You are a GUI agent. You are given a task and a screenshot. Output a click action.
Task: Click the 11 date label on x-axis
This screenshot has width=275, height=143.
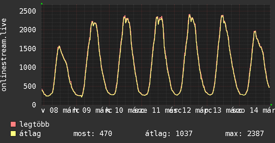(x=156, y=110)
